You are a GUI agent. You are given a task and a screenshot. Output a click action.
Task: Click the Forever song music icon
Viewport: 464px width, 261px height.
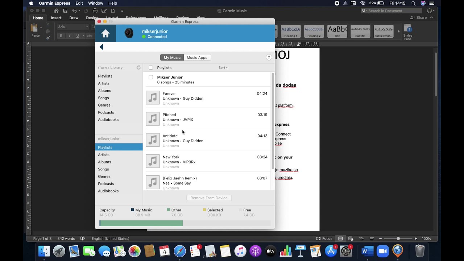(153, 98)
